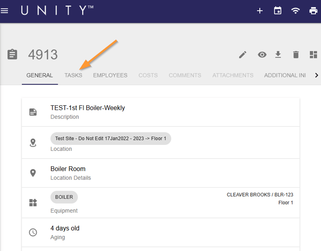Select the Costs tab
Screen dimensions: 321x251
click(148, 75)
